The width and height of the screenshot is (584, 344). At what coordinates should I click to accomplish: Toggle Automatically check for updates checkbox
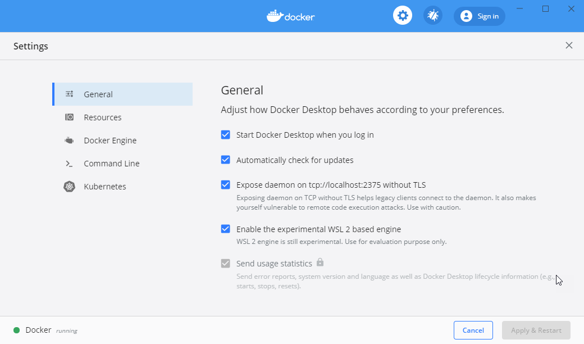pos(225,160)
